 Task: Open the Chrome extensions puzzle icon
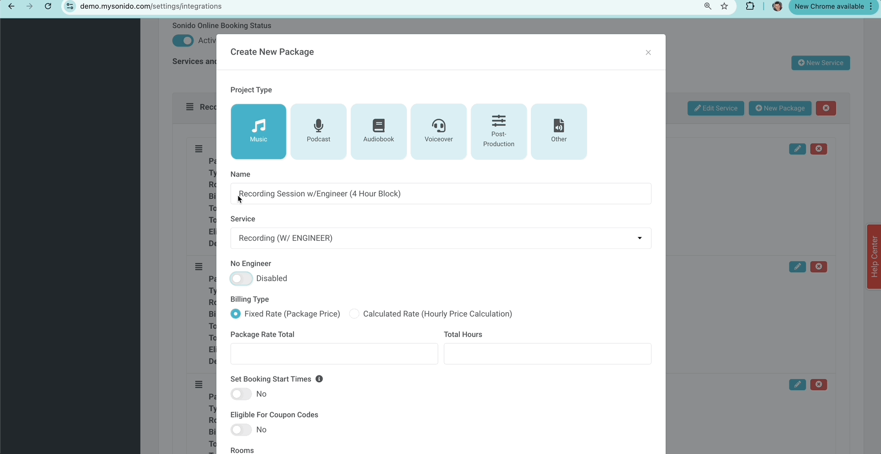(750, 7)
